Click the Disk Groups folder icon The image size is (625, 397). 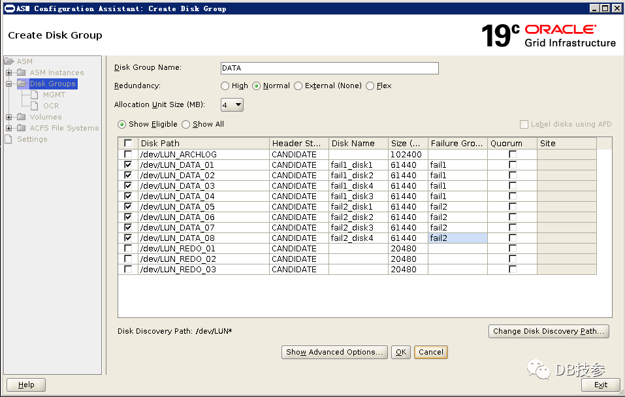click(x=22, y=84)
